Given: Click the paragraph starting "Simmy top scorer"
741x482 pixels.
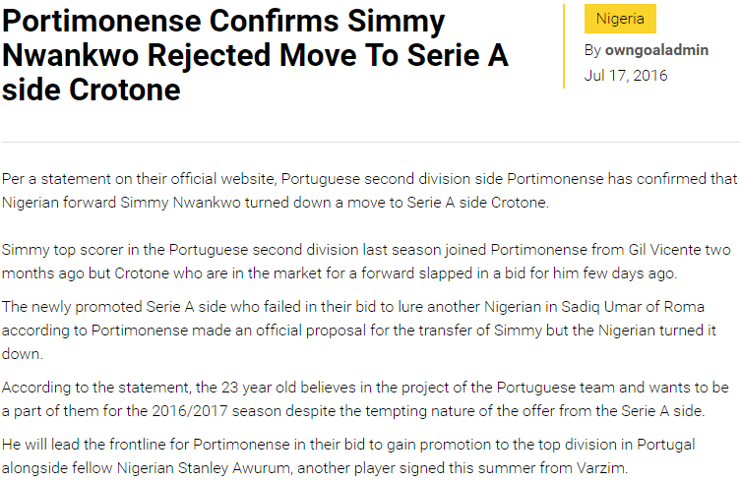Looking at the screenshot, I should tap(366, 261).
